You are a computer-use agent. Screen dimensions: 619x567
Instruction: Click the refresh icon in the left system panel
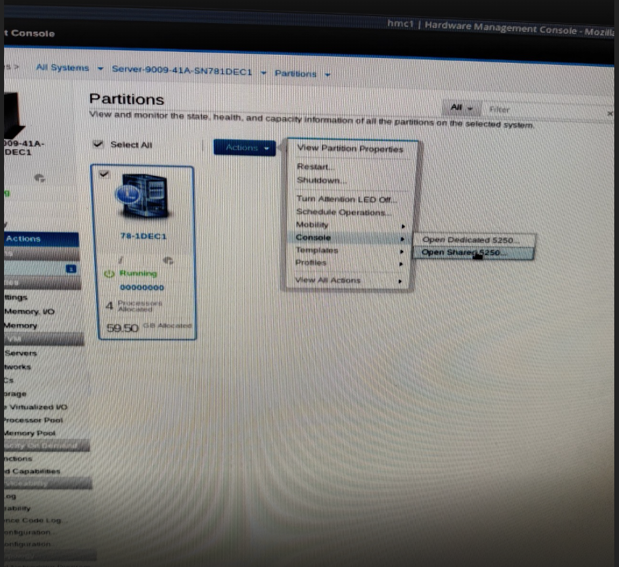39,178
